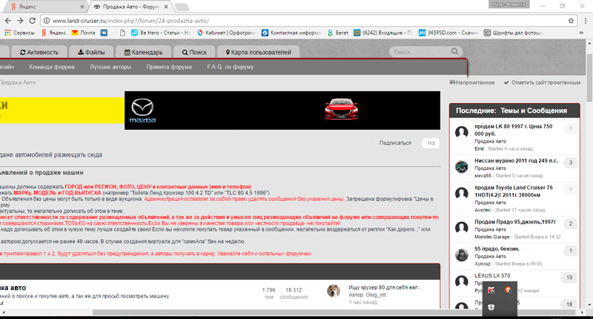Image resolution: width=593 pixels, height=319 pixels.
Task: Click the Продажа Авто breadcrumb
Action: click(18, 82)
